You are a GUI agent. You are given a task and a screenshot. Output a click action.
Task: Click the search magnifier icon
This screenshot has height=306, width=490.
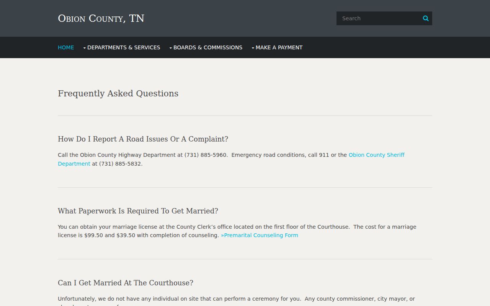pos(426,18)
